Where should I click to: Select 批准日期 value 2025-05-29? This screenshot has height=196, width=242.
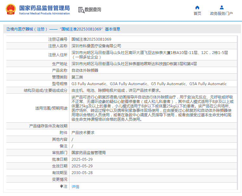pyautogui.click(x=82, y=159)
